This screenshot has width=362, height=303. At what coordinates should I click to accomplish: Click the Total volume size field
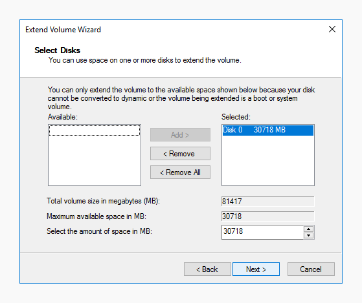(x=268, y=202)
